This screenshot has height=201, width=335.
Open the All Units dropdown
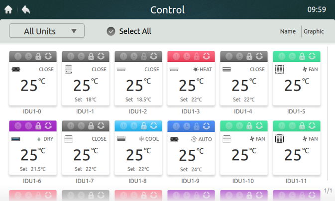coord(47,31)
